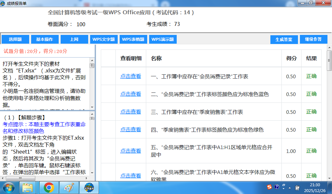This screenshot has width=332, height=194.
Task: Open File Explorer from the taskbar
Action: click(x=28, y=188)
